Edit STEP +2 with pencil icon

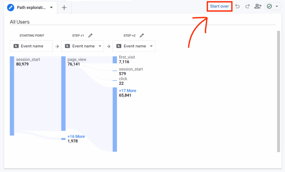tap(142, 35)
